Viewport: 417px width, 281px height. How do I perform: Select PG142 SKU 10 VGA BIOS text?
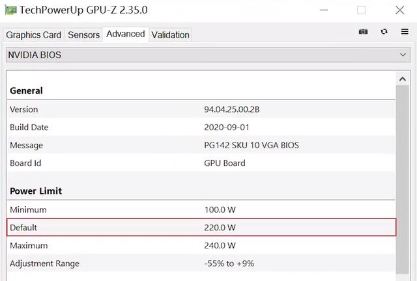pos(252,145)
